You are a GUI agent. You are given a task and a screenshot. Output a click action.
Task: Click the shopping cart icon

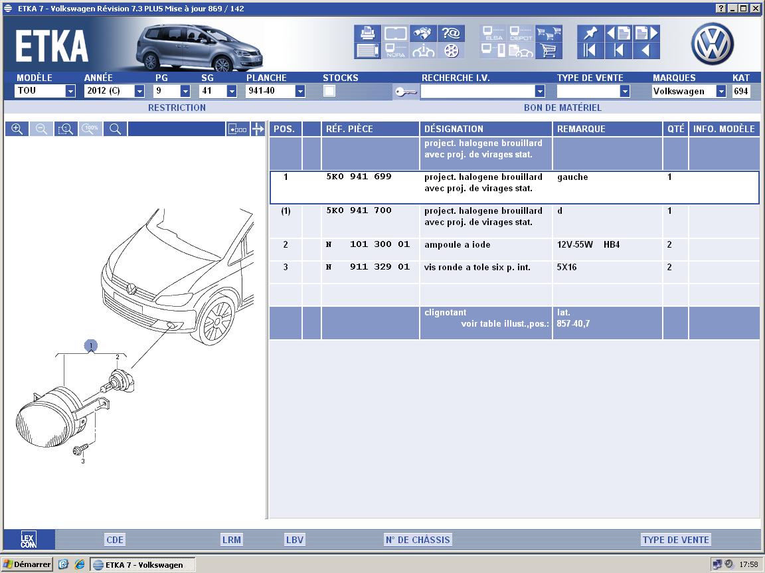pyautogui.click(x=549, y=50)
